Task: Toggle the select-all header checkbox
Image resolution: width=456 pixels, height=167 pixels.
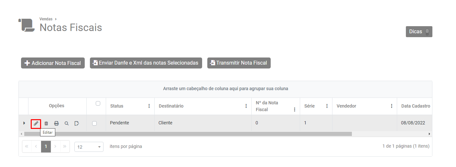Action: pyautogui.click(x=98, y=103)
